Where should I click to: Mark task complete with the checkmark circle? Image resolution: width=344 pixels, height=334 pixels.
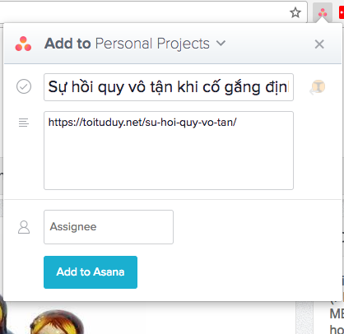tap(24, 86)
